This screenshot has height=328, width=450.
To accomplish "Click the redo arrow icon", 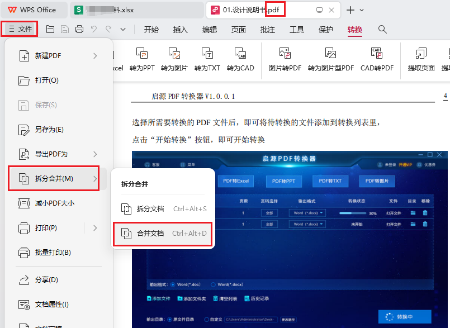I will (108, 29).
